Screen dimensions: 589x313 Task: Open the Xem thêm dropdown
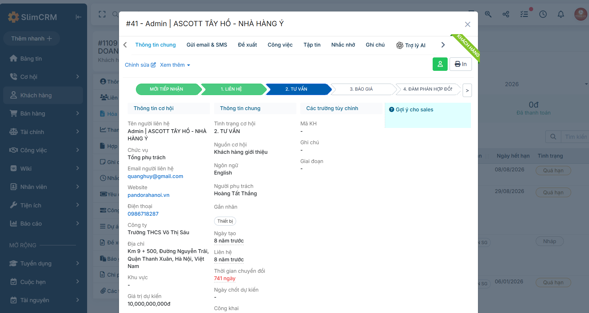[175, 65]
